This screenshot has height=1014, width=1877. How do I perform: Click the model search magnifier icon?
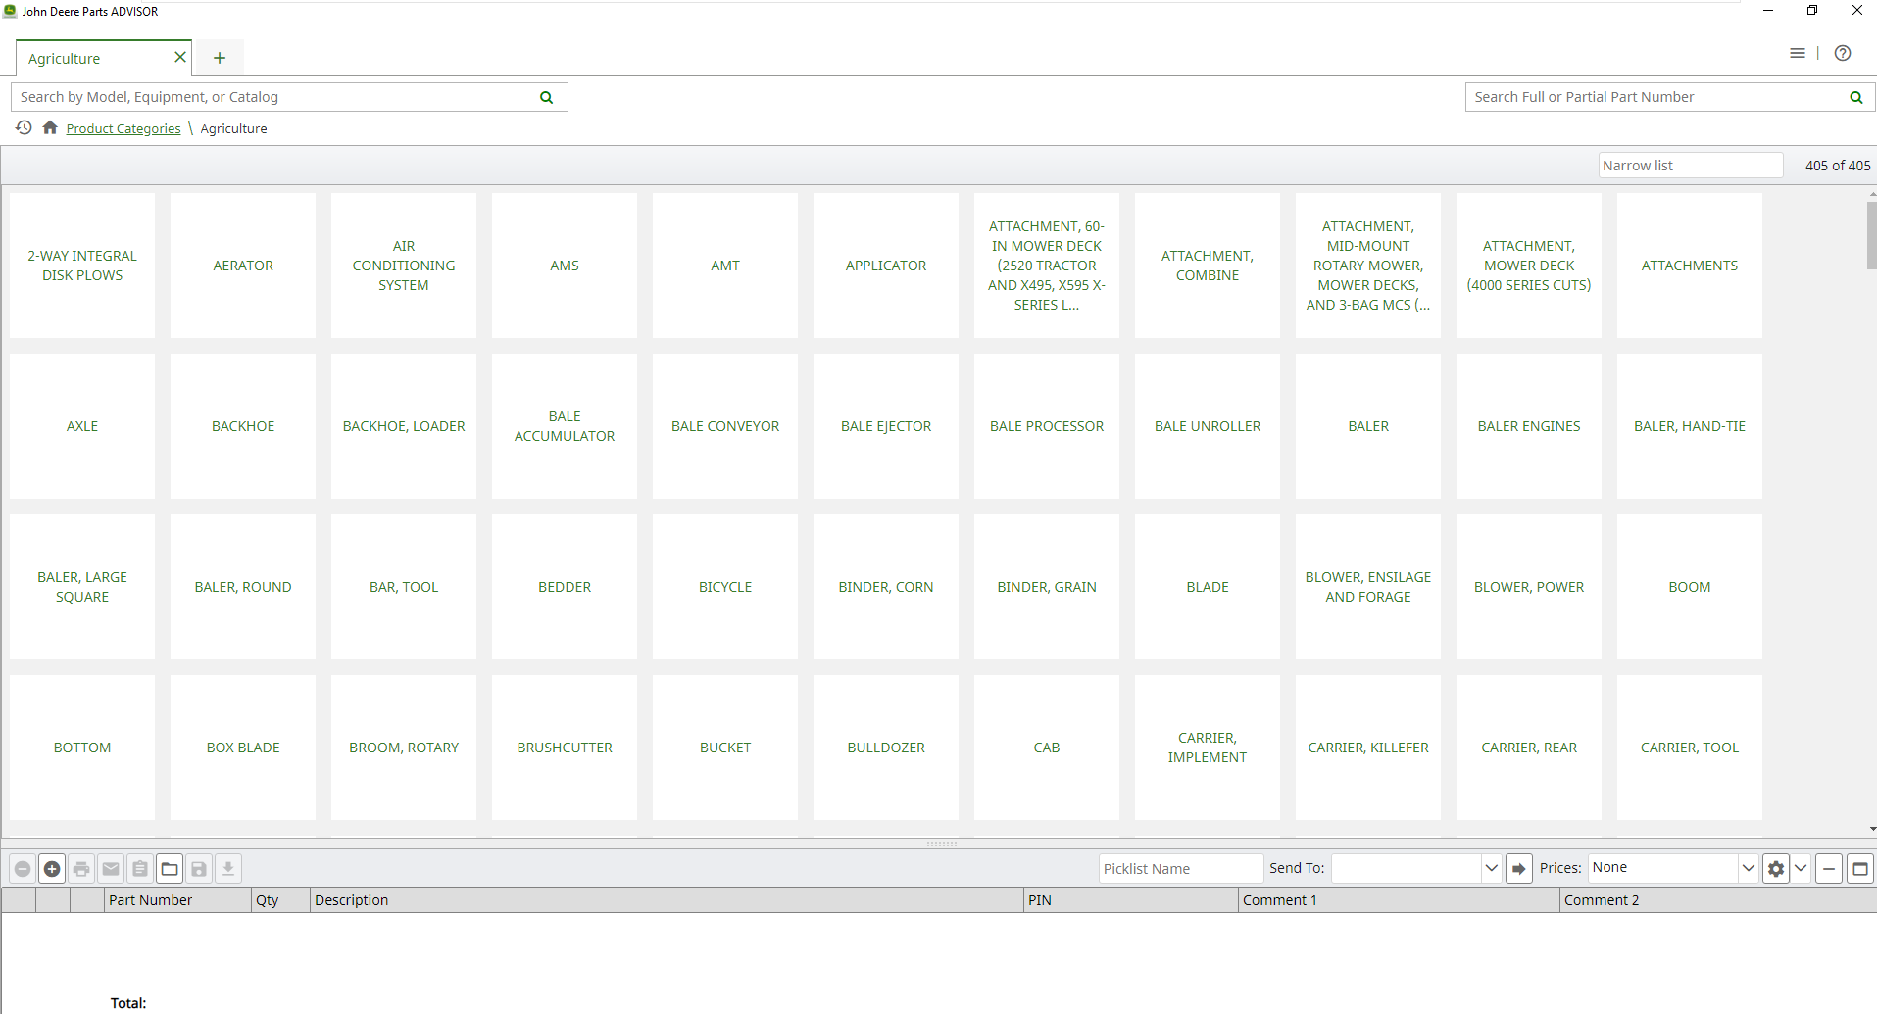point(546,97)
